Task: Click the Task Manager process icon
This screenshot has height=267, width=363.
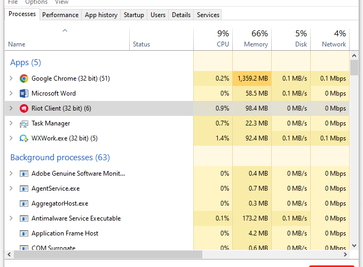Action: point(24,123)
